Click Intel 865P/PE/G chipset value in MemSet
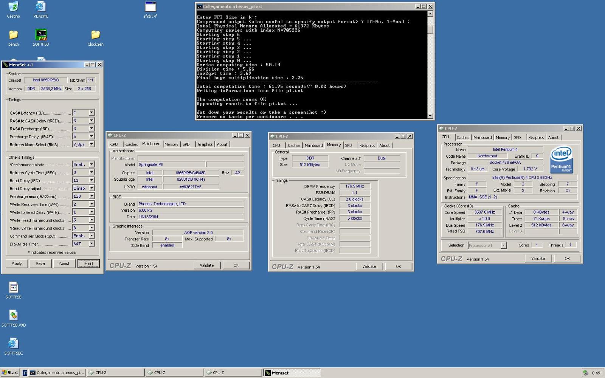Viewport: 605px width, 378px height. [x=46, y=80]
